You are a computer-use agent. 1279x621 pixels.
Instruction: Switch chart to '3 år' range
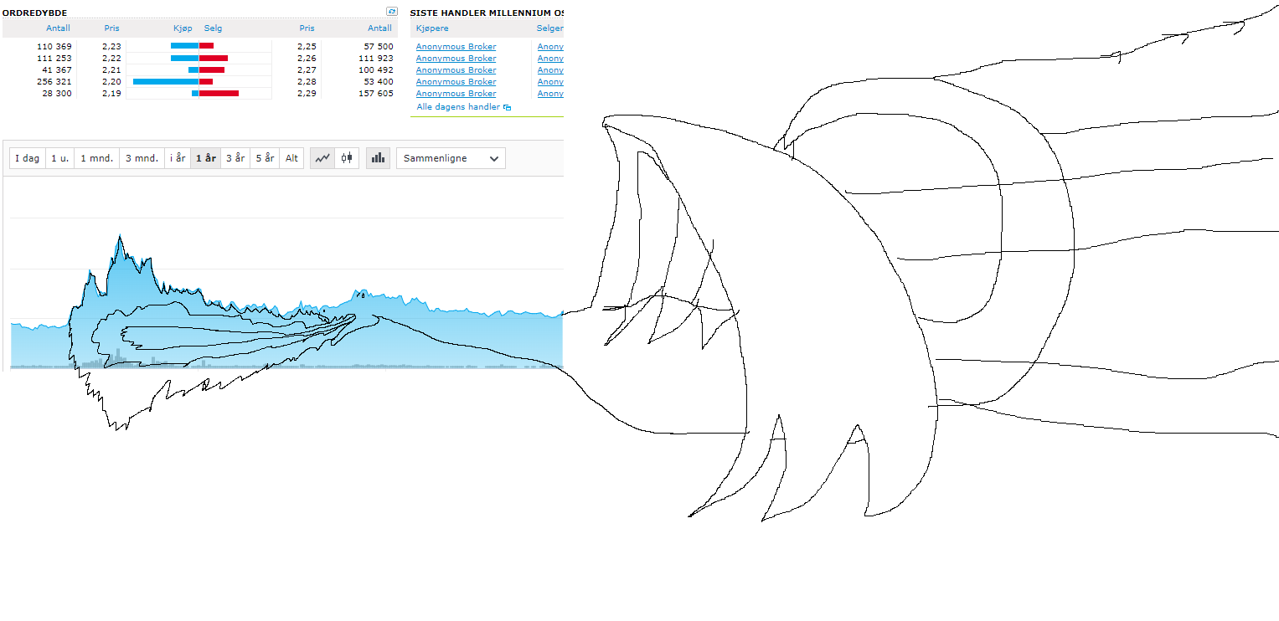235,158
